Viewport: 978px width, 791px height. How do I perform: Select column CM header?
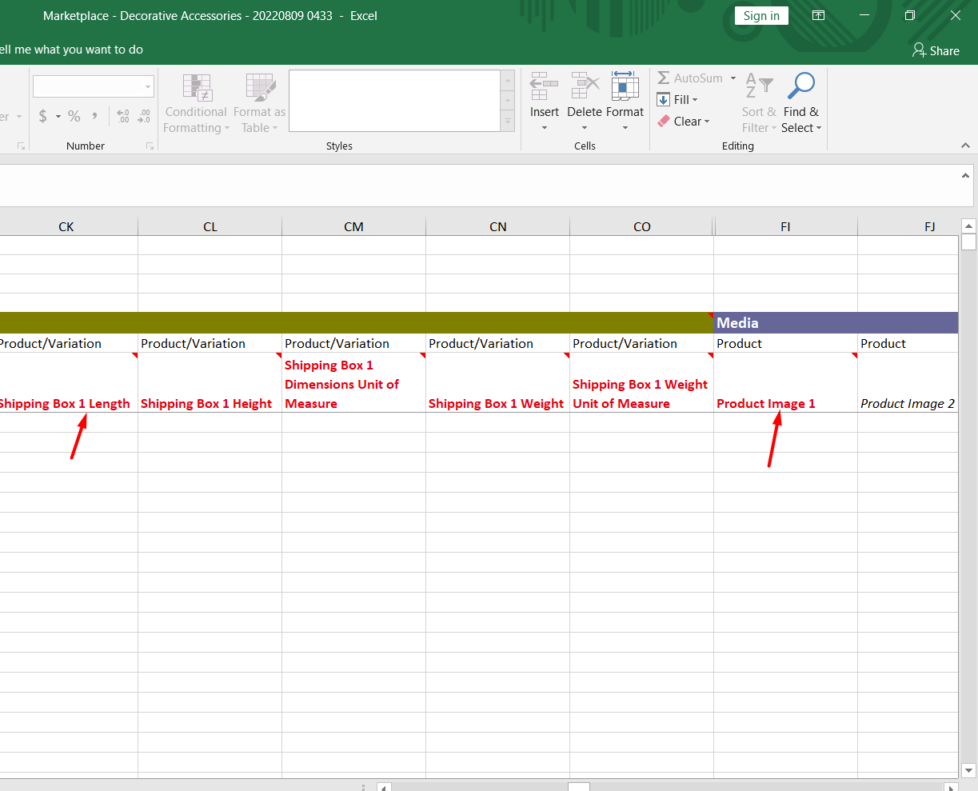pyautogui.click(x=354, y=226)
